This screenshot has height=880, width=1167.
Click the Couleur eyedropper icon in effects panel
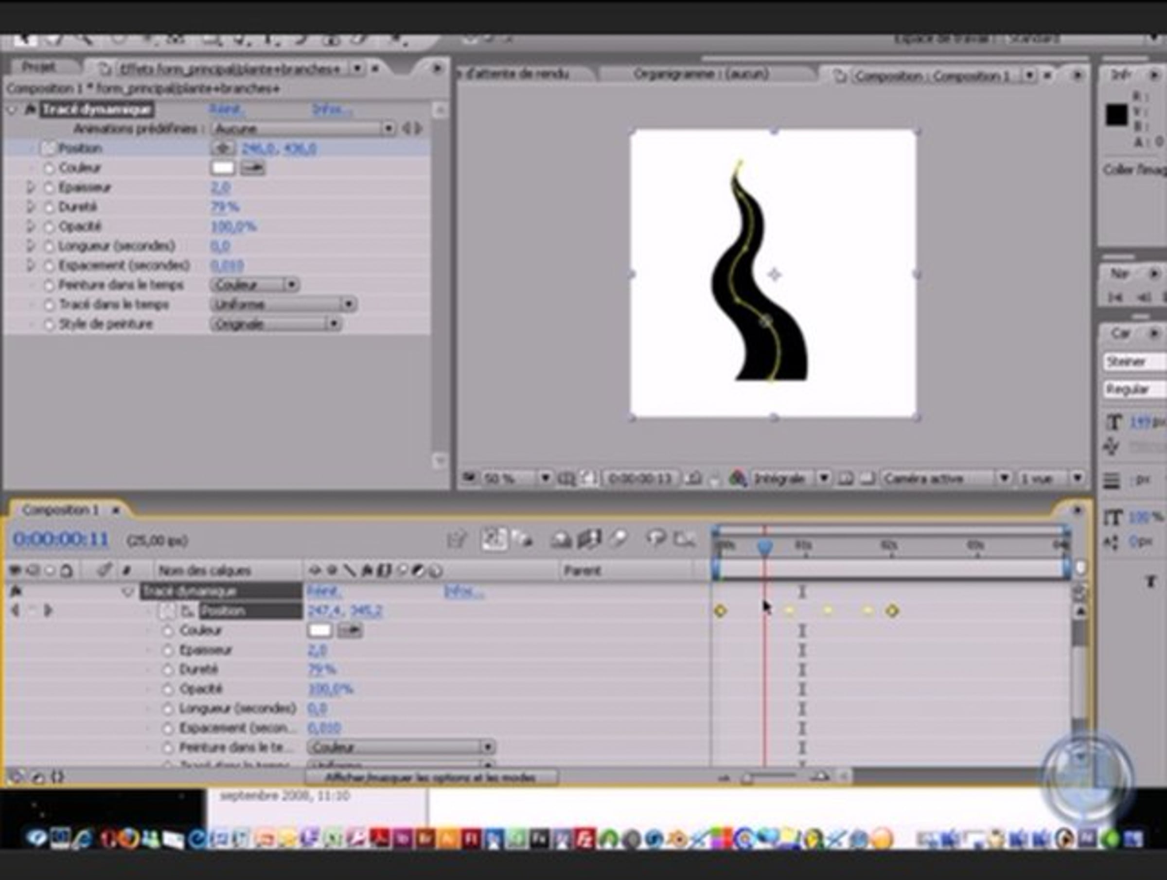(x=253, y=168)
